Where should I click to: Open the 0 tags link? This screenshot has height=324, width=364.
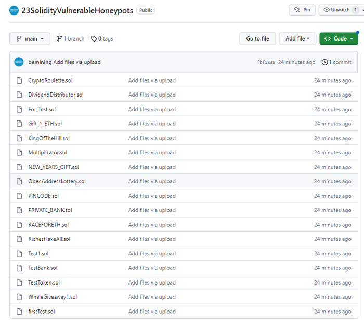tap(102, 39)
